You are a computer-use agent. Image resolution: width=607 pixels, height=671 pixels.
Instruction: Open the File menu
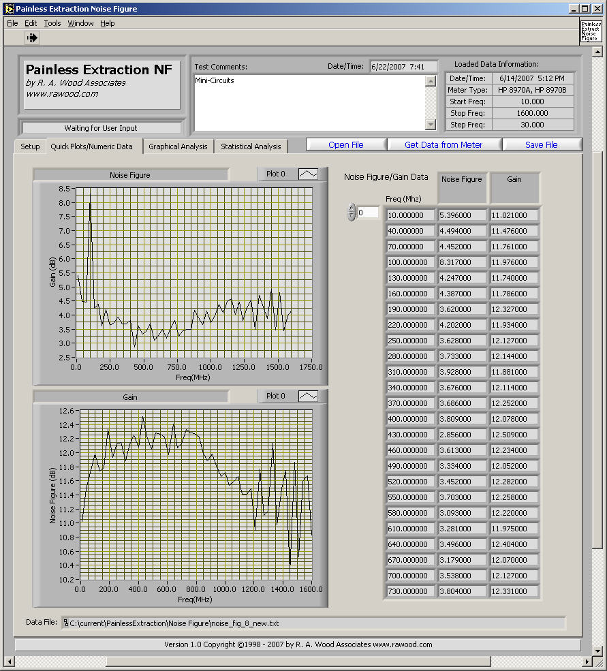coord(12,23)
